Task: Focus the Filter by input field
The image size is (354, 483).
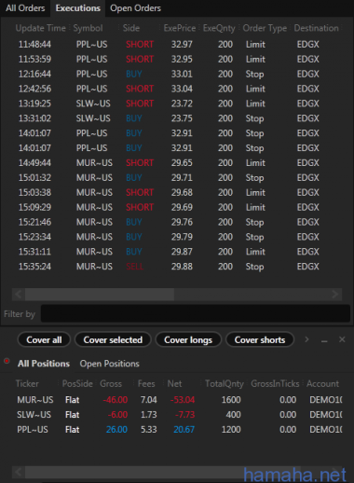Action: (196, 313)
